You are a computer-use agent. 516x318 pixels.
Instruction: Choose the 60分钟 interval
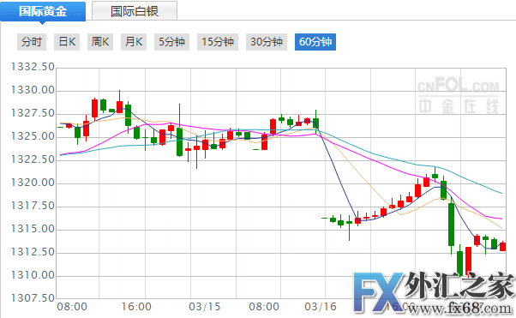315,42
